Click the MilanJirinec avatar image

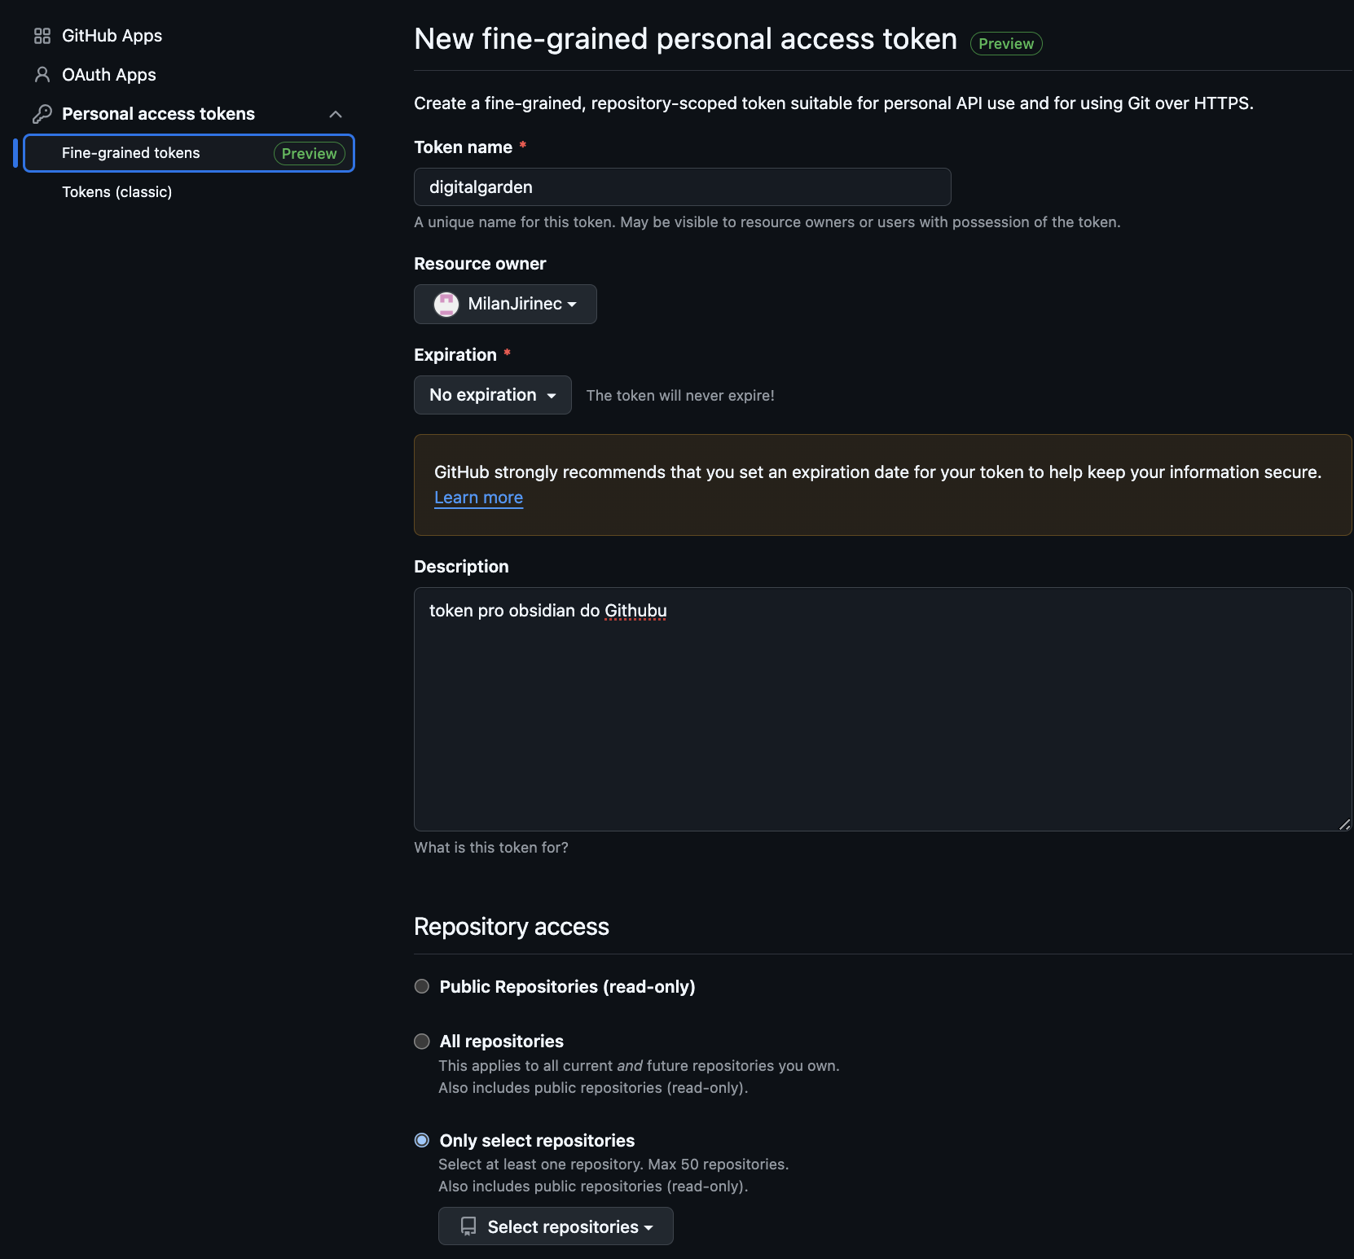[446, 304]
